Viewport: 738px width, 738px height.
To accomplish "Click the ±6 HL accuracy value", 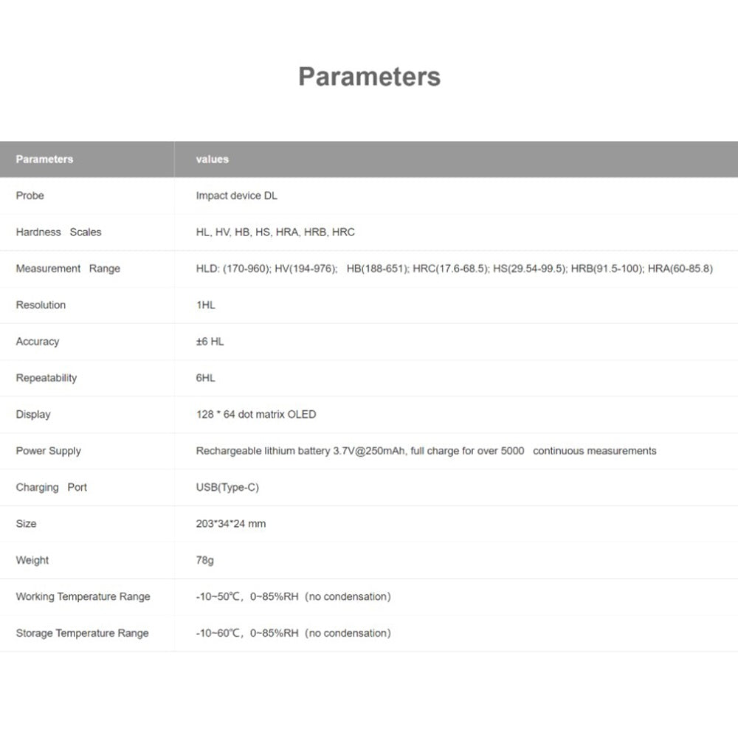I will (x=210, y=342).
